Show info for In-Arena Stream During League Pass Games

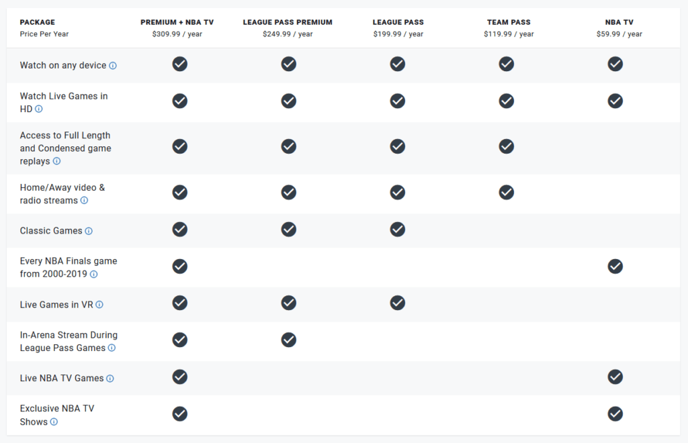(112, 348)
